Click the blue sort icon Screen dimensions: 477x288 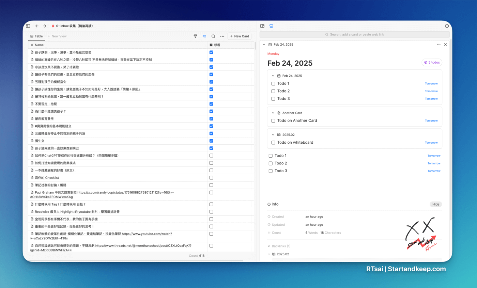pyautogui.click(x=204, y=36)
